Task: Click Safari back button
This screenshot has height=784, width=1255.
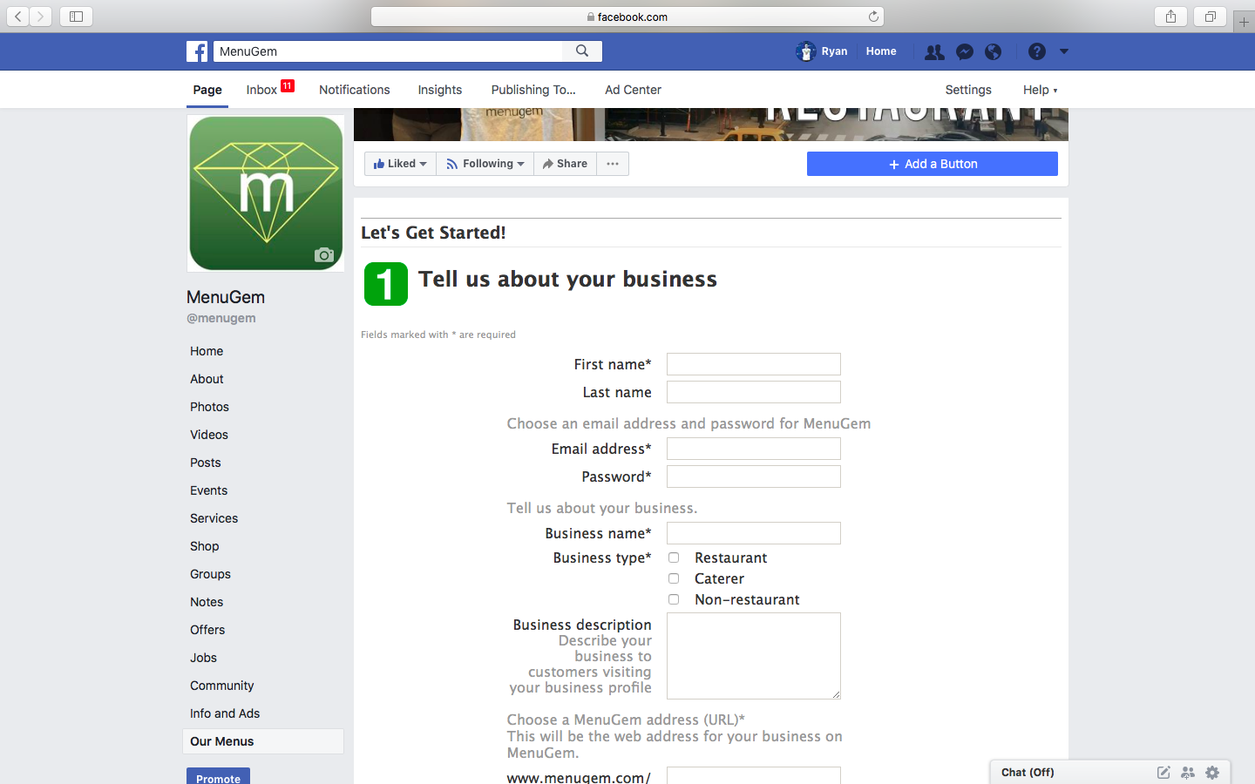Action: pos(18,17)
